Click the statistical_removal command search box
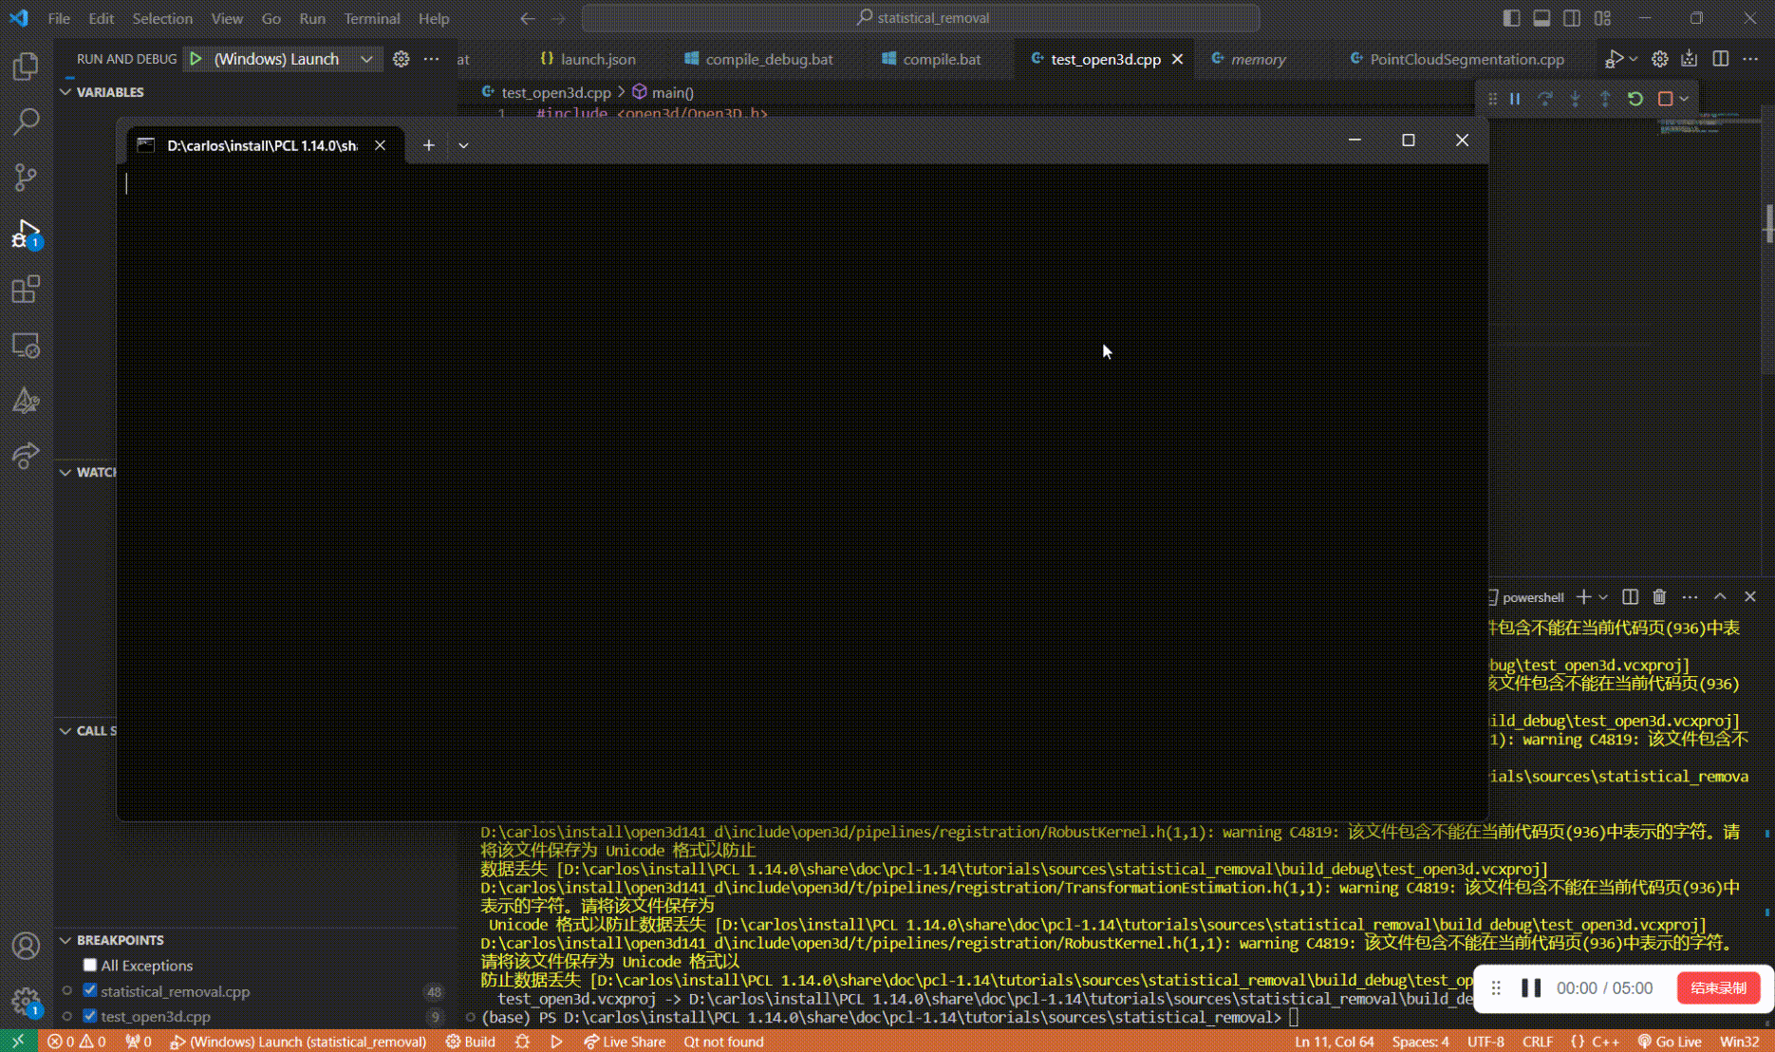Screen dimensions: 1775x1052 (x=921, y=18)
